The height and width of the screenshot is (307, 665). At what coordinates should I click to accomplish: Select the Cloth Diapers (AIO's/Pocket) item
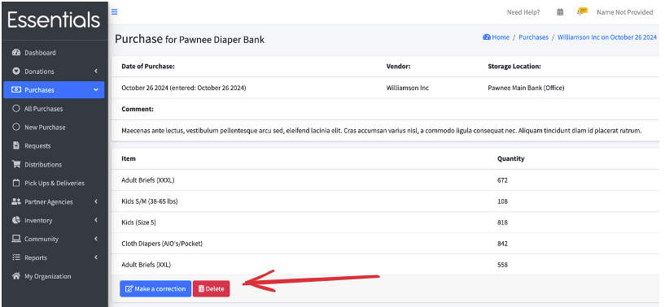[x=162, y=244]
